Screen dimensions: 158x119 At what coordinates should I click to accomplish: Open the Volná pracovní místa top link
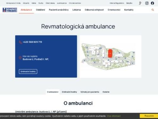(x=13, y=3)
